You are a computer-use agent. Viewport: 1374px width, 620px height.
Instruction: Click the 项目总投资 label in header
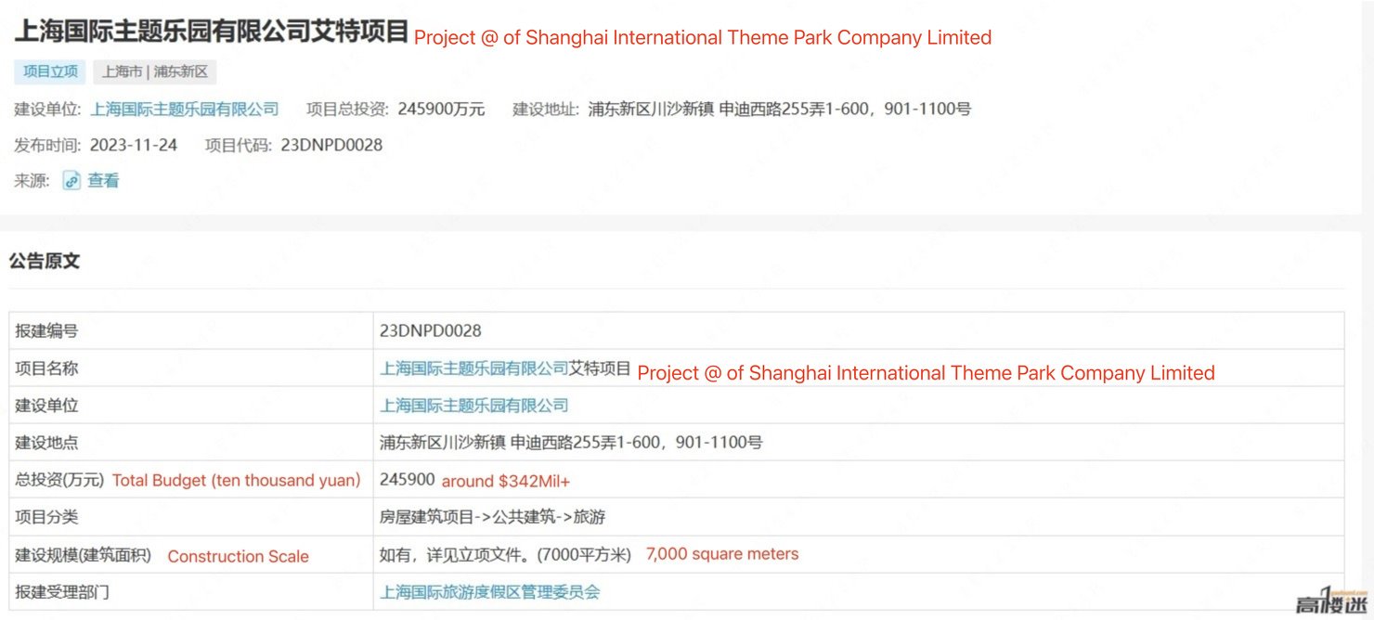pyautogui.click(x=347, y=109)
